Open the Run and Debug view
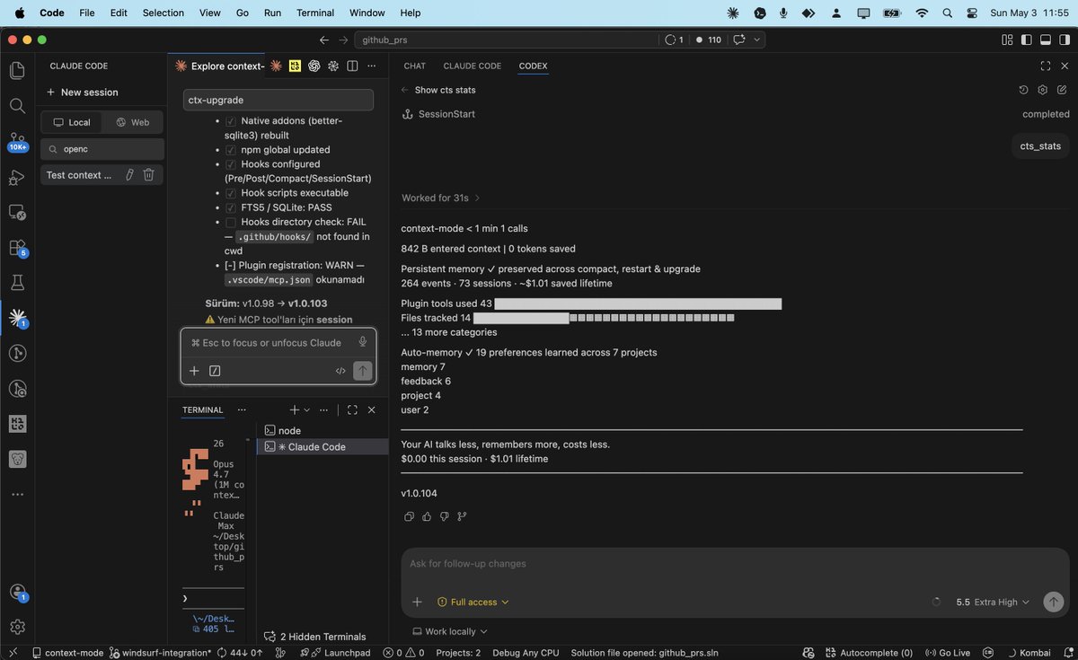 17,177
